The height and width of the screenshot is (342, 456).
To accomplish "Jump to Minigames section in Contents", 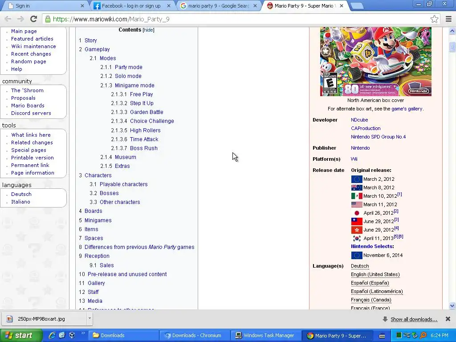I will 98,220.
